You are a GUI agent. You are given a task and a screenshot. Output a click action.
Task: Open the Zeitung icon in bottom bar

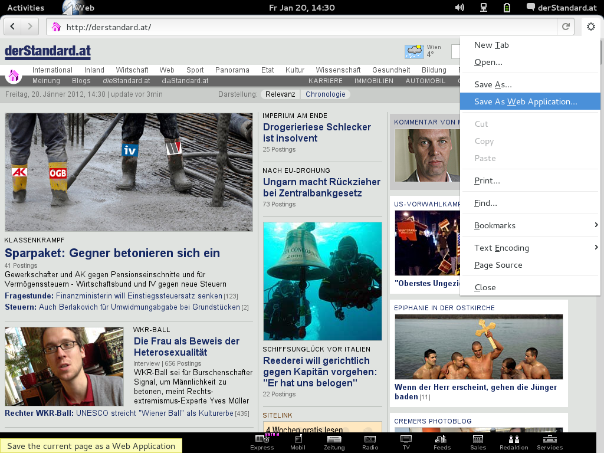[x=334, y=442]
